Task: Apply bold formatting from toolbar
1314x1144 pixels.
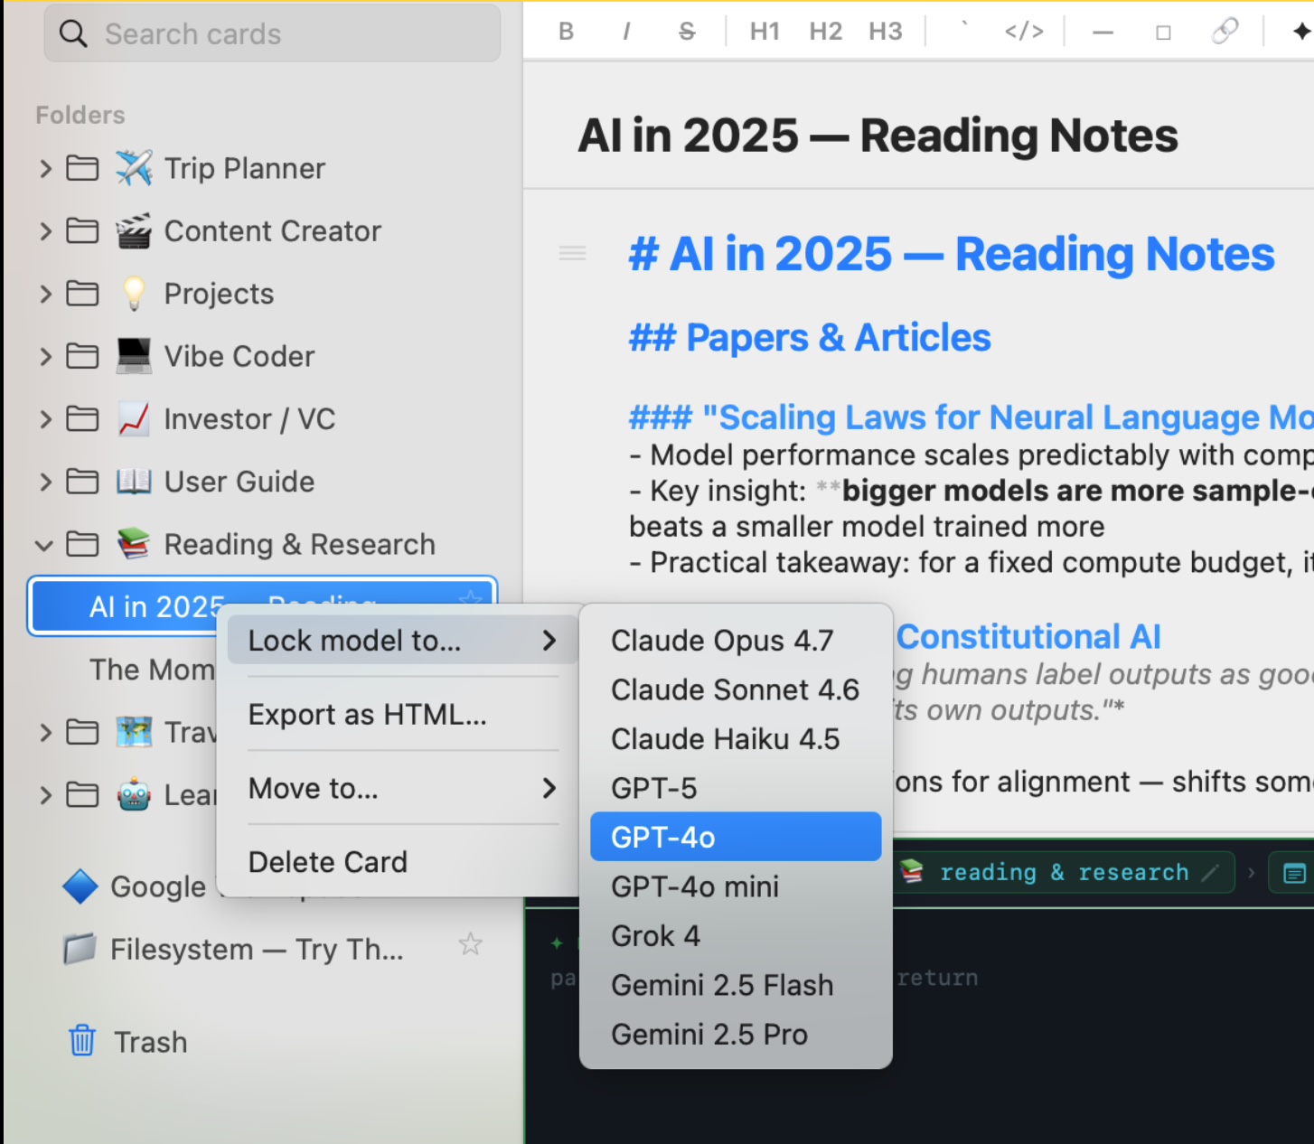Action: pyautogui.click(x=566, y=32)
